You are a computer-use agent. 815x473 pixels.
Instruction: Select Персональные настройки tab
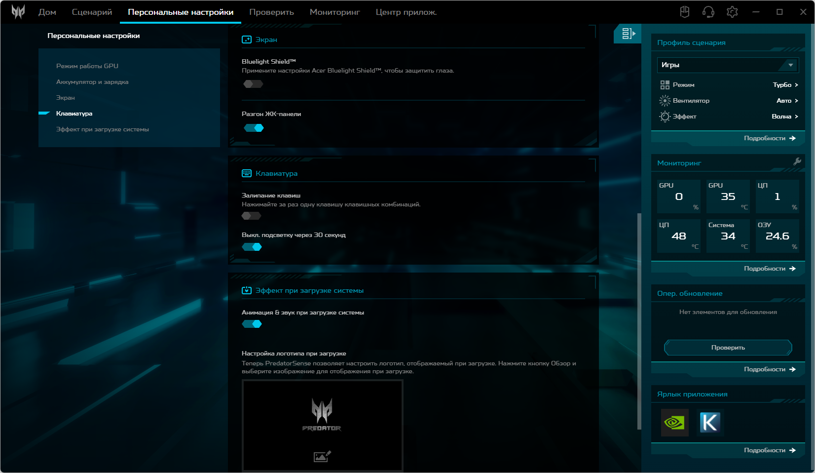point(181,12)
